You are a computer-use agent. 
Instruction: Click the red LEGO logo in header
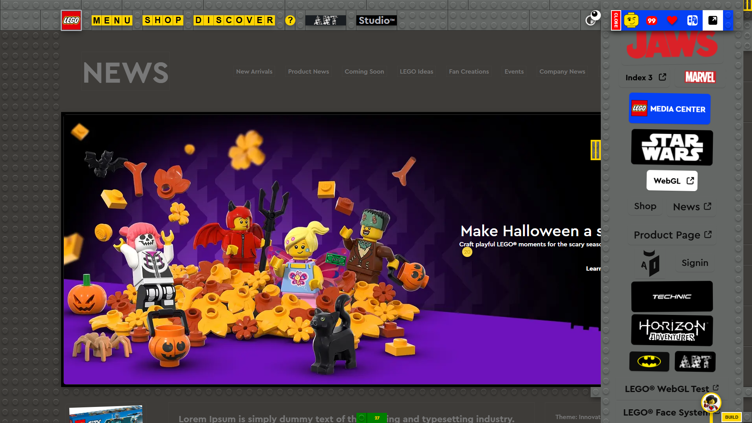[71, 20]
